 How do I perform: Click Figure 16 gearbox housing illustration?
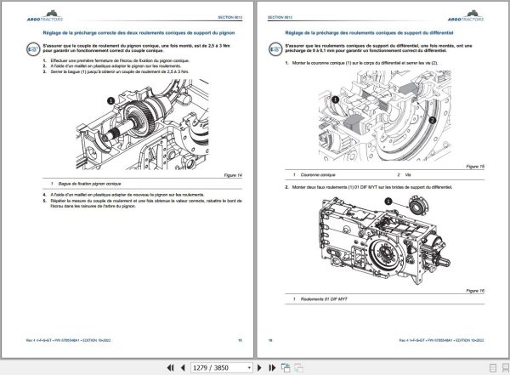coord(385,241)
